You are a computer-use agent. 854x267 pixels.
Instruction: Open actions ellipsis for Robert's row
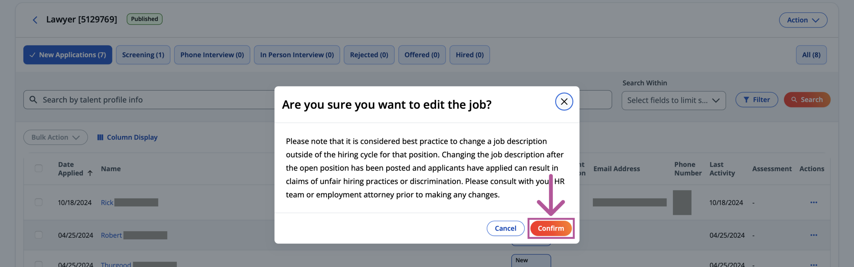[x=814, y=235]
